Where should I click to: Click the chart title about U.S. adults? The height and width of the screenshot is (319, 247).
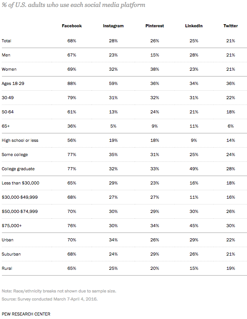[x=73, y=5]
